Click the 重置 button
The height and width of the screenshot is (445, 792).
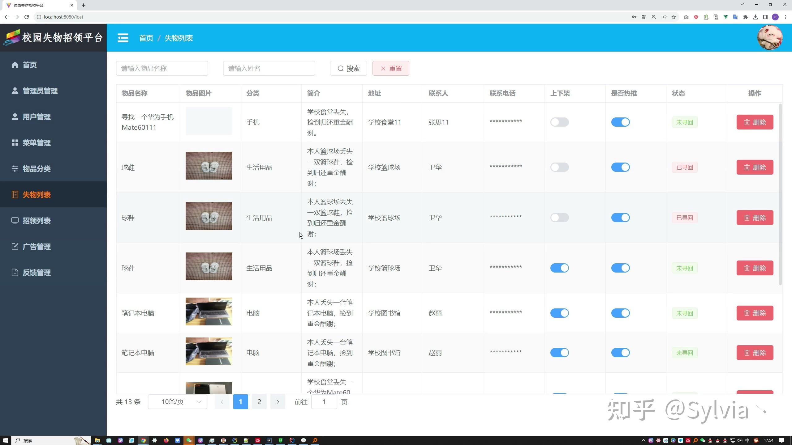click(390, 68)
